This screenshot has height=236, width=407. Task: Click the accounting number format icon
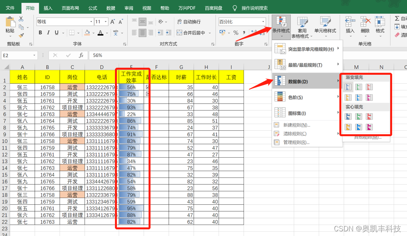click(x=222, y=33)
